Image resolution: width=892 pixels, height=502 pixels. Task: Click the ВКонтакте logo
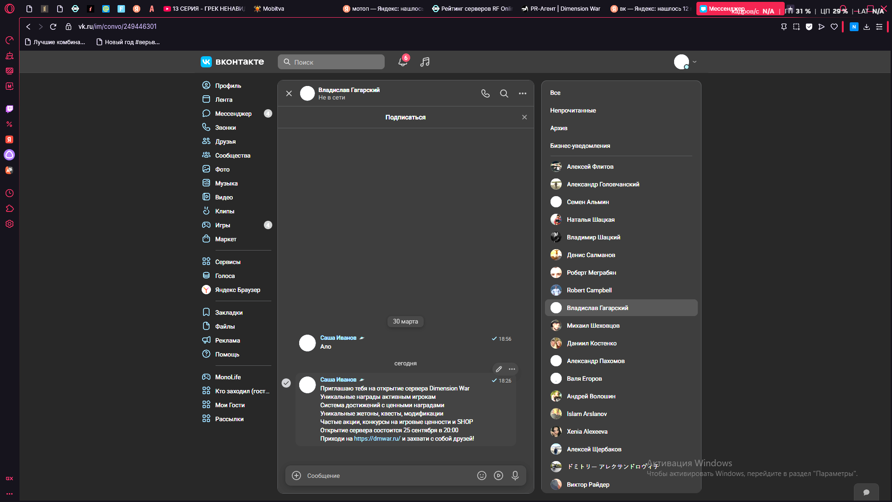[x=232, y=62]
